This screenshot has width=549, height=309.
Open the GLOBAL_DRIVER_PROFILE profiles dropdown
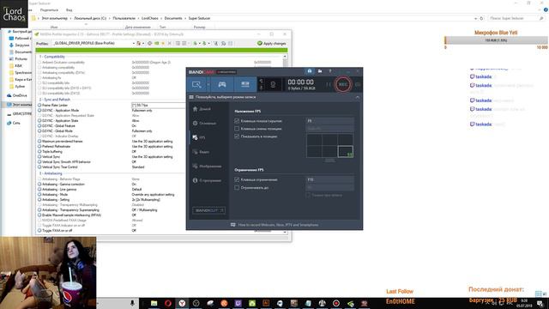[x=134, y=43]
